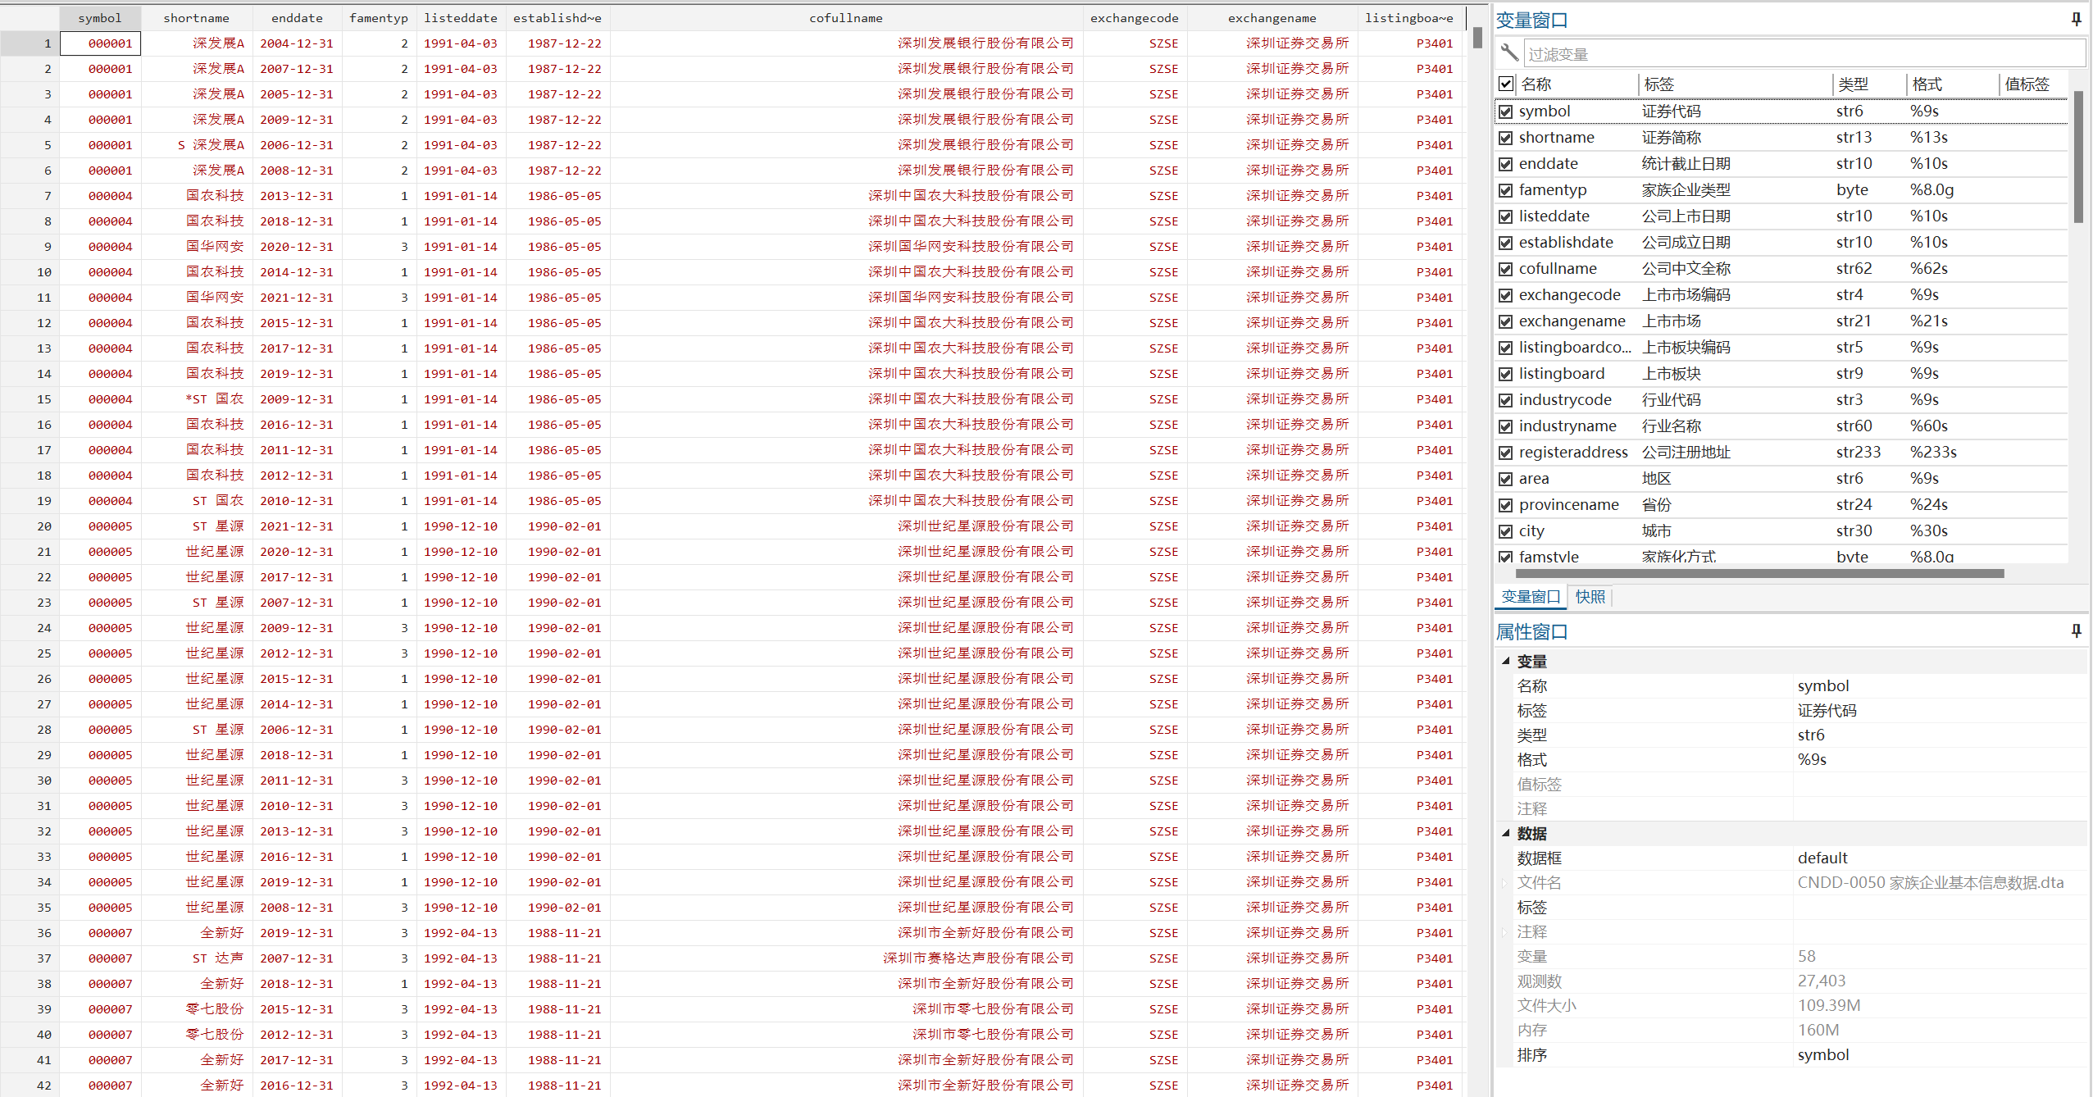Click the cofullname column header
The width and height of the screenshot is (2093, 1097).
coord(845,18)
